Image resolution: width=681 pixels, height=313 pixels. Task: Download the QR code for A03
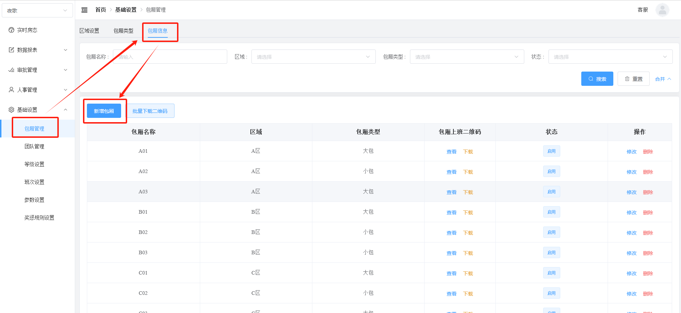(x=468, y=192)
